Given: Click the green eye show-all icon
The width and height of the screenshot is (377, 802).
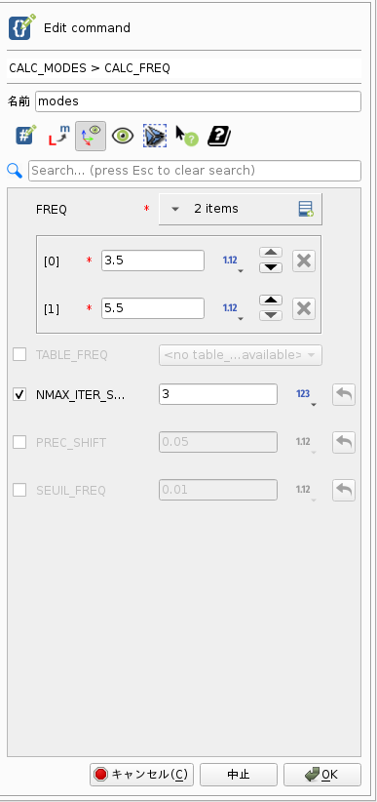Looking at the screenshot, I should (123, 136).
